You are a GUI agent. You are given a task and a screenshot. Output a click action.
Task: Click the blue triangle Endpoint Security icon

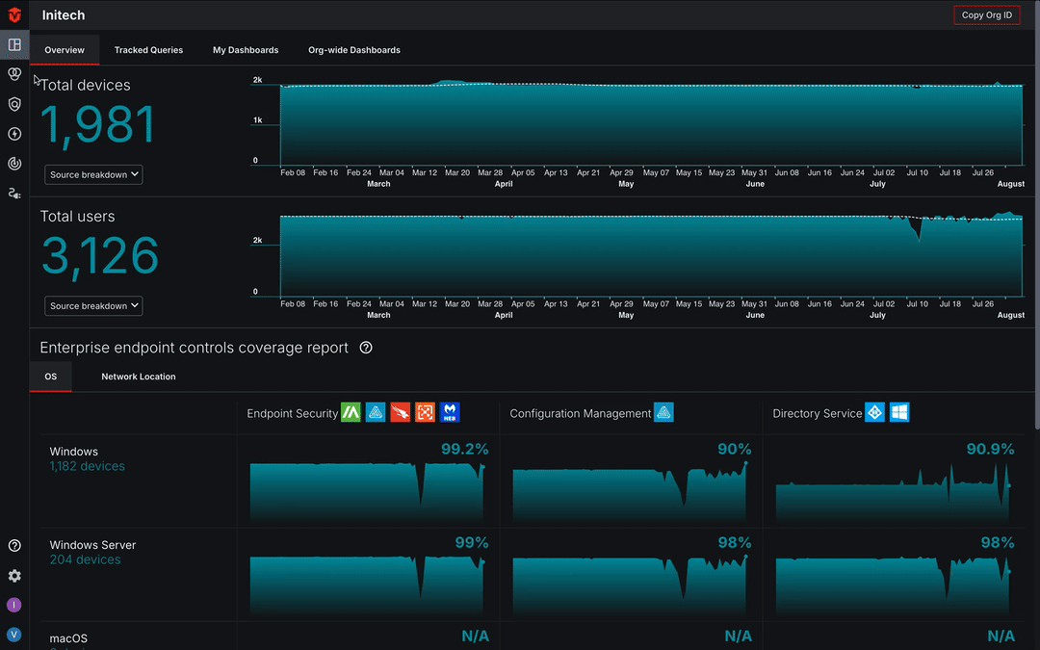(376, 412)
